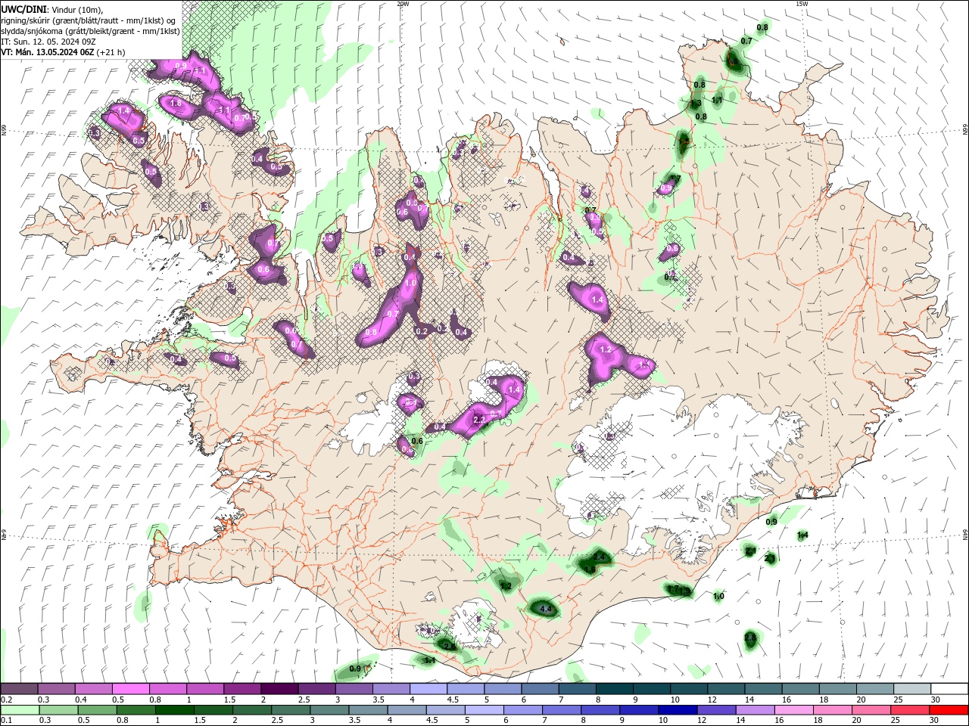969x726 pixels.
Task: Click the "slydda/snjókoma" legend description line
Action: click(x=90, y=30)
